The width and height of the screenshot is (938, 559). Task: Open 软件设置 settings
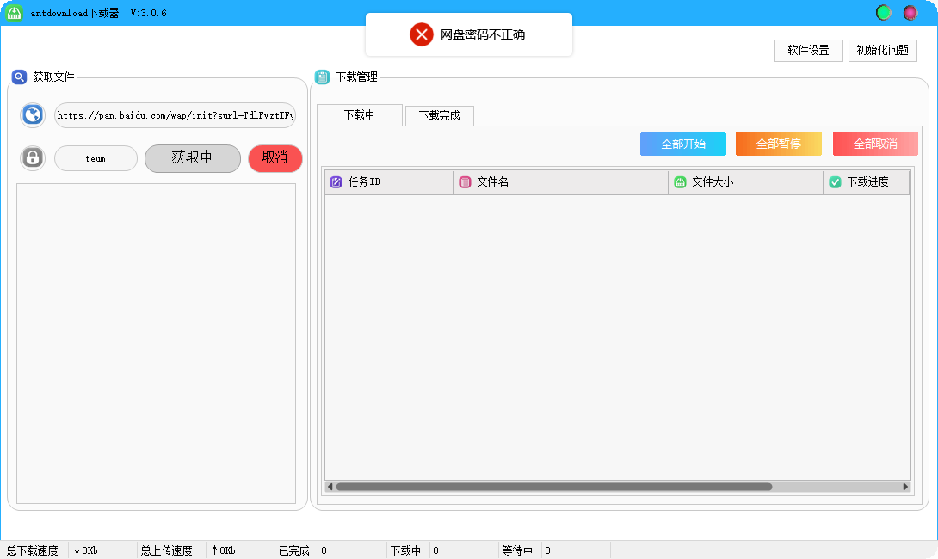(x=809, y=50)
